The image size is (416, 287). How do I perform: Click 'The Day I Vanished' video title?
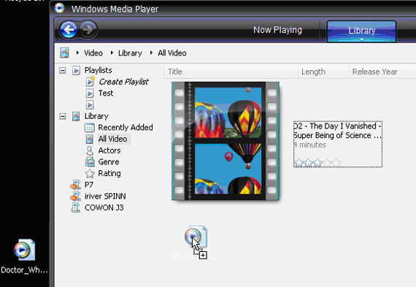(337, 131)
